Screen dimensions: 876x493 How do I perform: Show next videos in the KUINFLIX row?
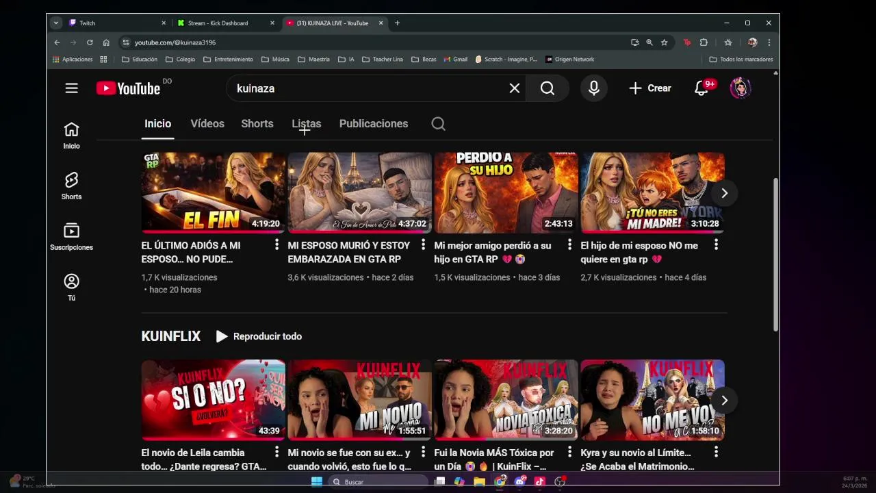coord(724,401)
